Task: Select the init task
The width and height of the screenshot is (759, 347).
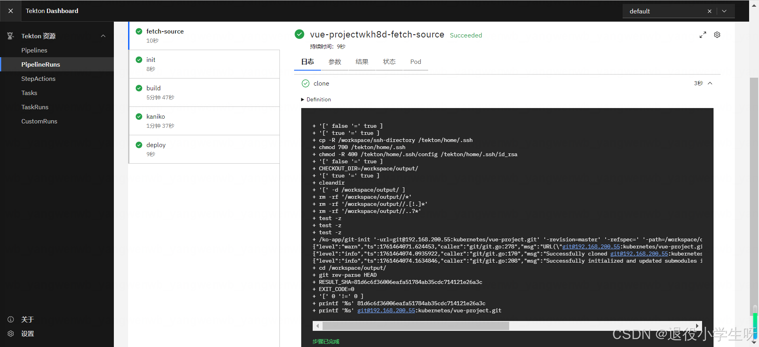Action: (x=204, y=64)
